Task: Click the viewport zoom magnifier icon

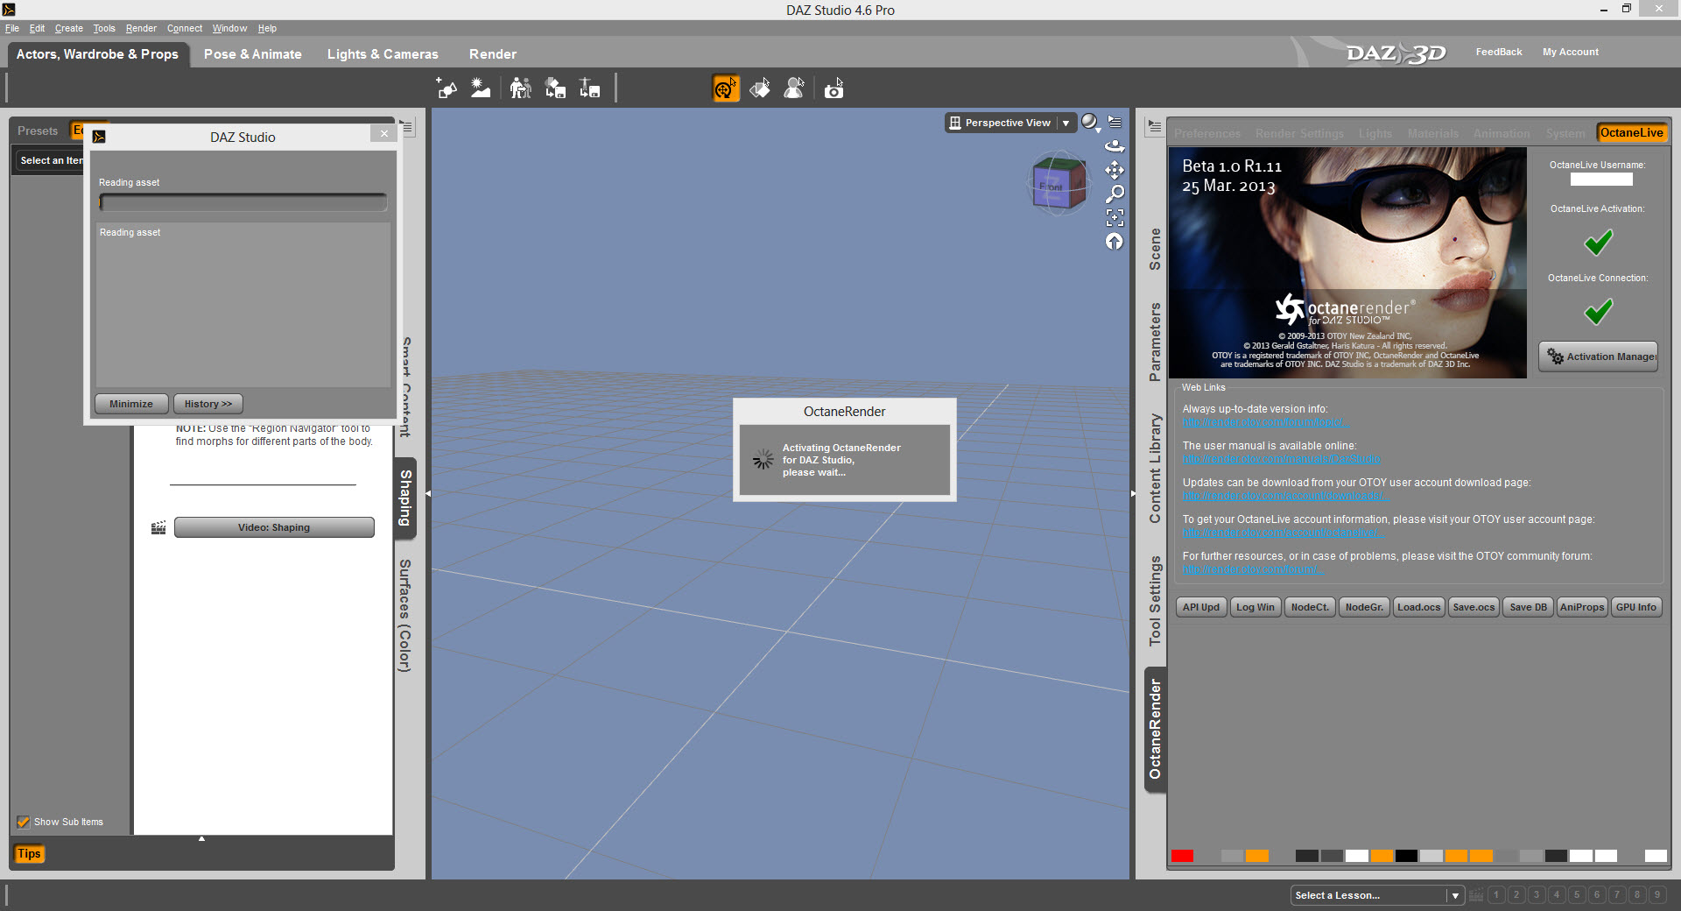Action: 1115,194
